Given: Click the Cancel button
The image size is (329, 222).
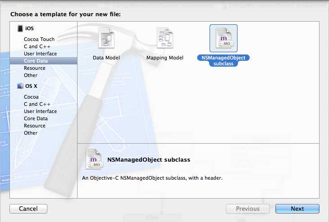Looking at the screenshot, I should pyautogui.click(x=28, y=208).
